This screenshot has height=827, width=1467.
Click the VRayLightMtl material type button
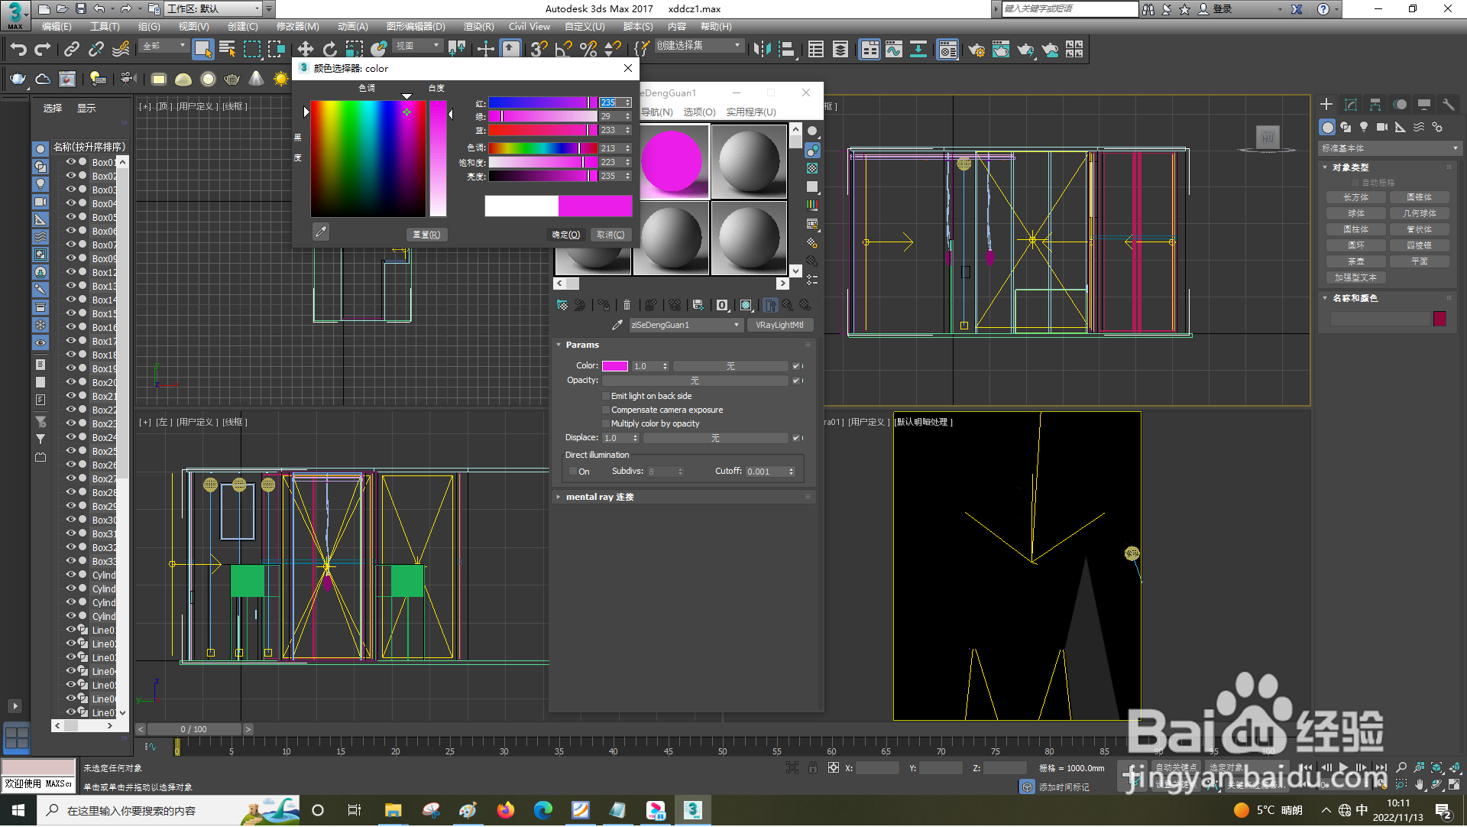point(779,325)
